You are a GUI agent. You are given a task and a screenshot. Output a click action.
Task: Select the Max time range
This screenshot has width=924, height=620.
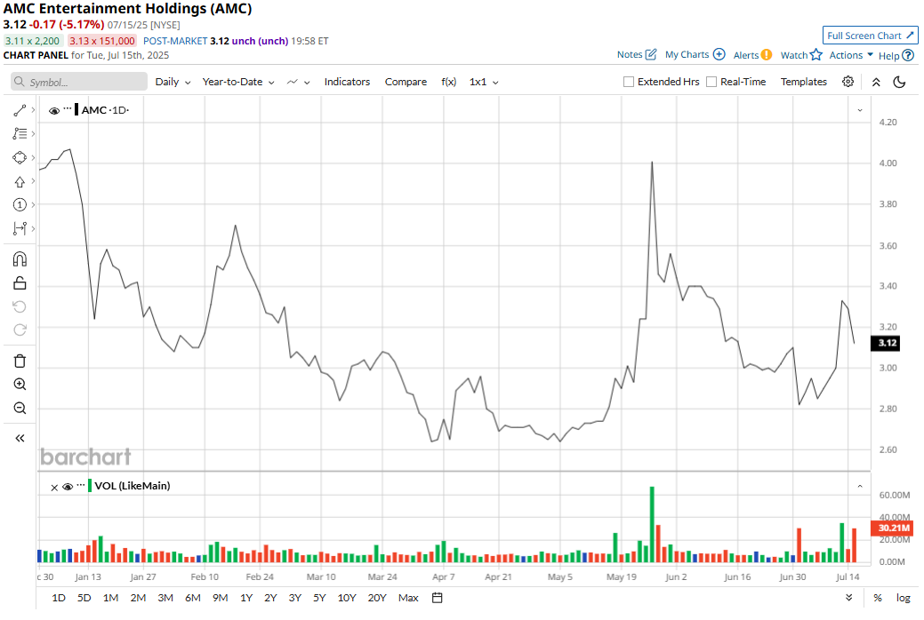coord(408,598)
